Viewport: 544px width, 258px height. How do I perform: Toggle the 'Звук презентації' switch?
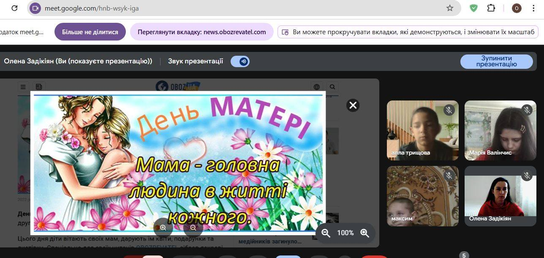(240, 62)
